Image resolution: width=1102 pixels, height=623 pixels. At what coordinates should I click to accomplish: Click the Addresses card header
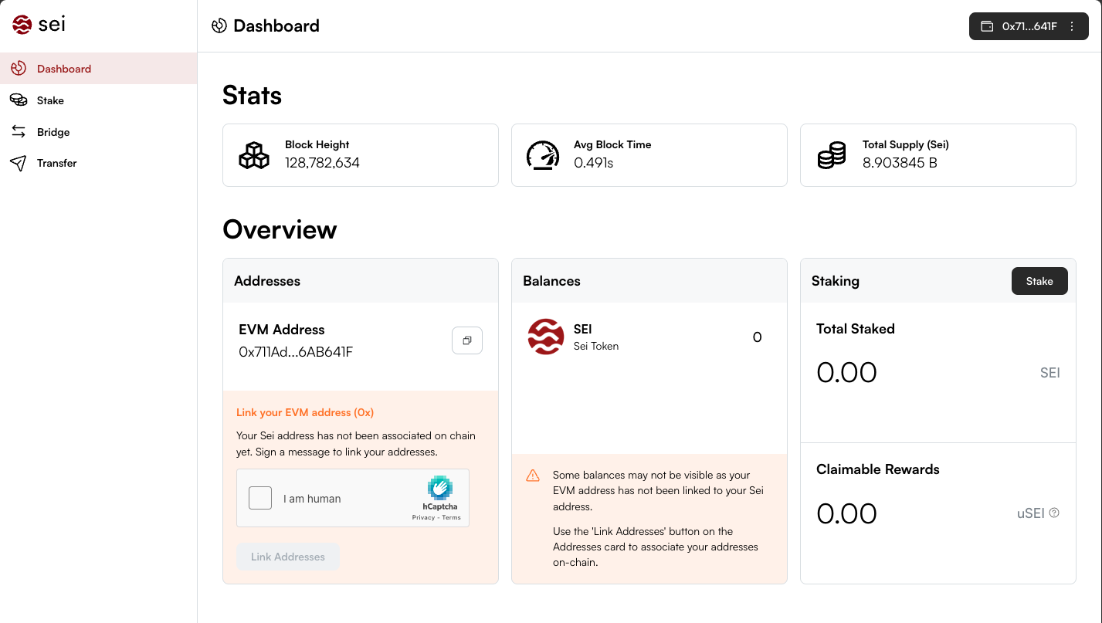tap(361, 281)
